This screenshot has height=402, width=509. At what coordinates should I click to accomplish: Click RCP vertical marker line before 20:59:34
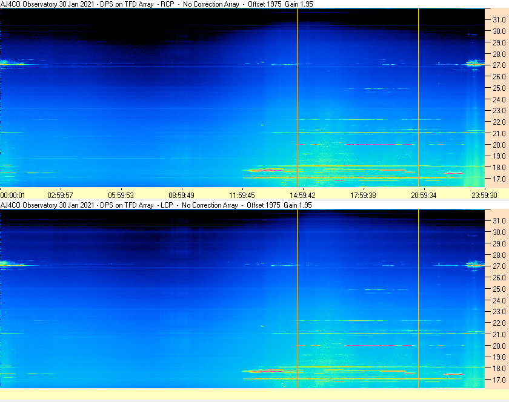[x=419, y=97]
